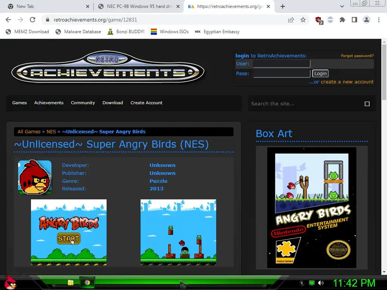387x290 pixels.
Task: Click the scrollbar down arrow
Action: [384, 272]
